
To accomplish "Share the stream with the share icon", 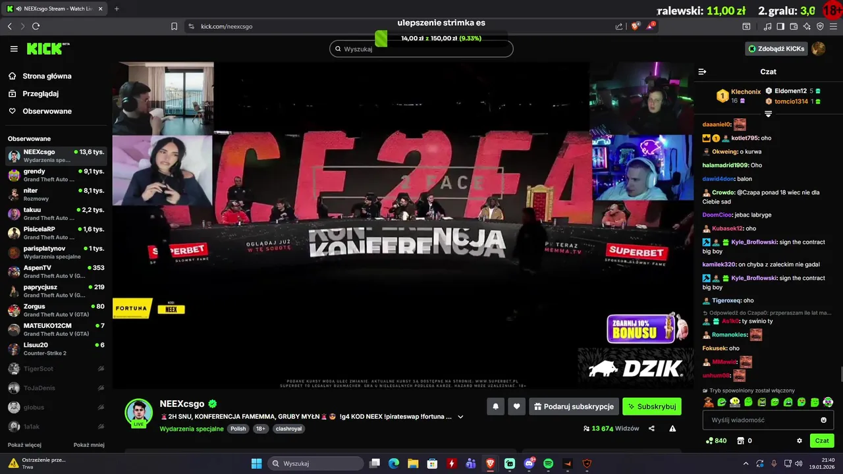I will pyautogui.click(x=651, y=429).
